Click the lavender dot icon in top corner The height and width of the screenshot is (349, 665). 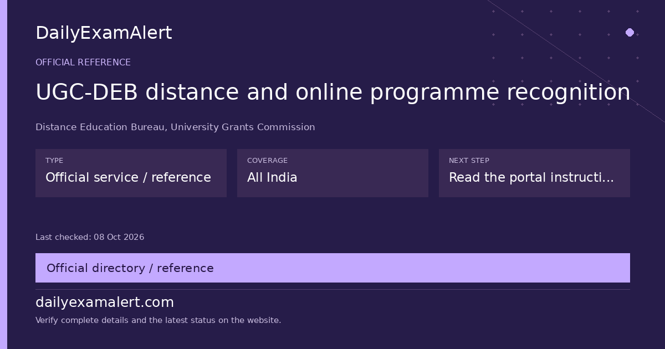tap(630, 32)
